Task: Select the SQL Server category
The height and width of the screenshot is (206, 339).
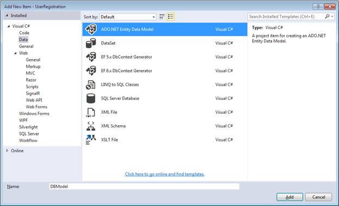Action: click(29, 134)
